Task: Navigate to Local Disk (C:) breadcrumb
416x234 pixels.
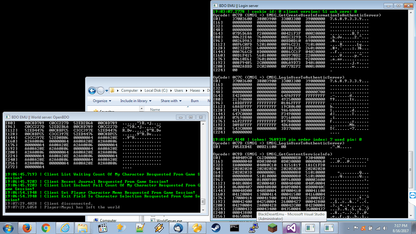Action: point(156,90)
